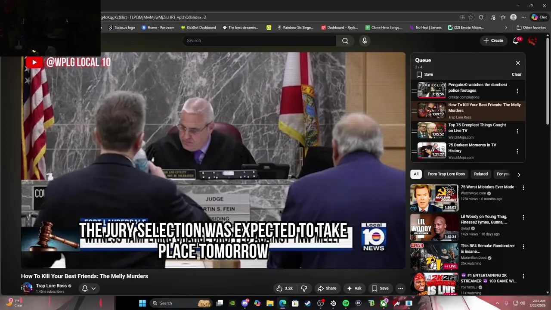
Task: Click Share below the video
Action: coord(326,288)
